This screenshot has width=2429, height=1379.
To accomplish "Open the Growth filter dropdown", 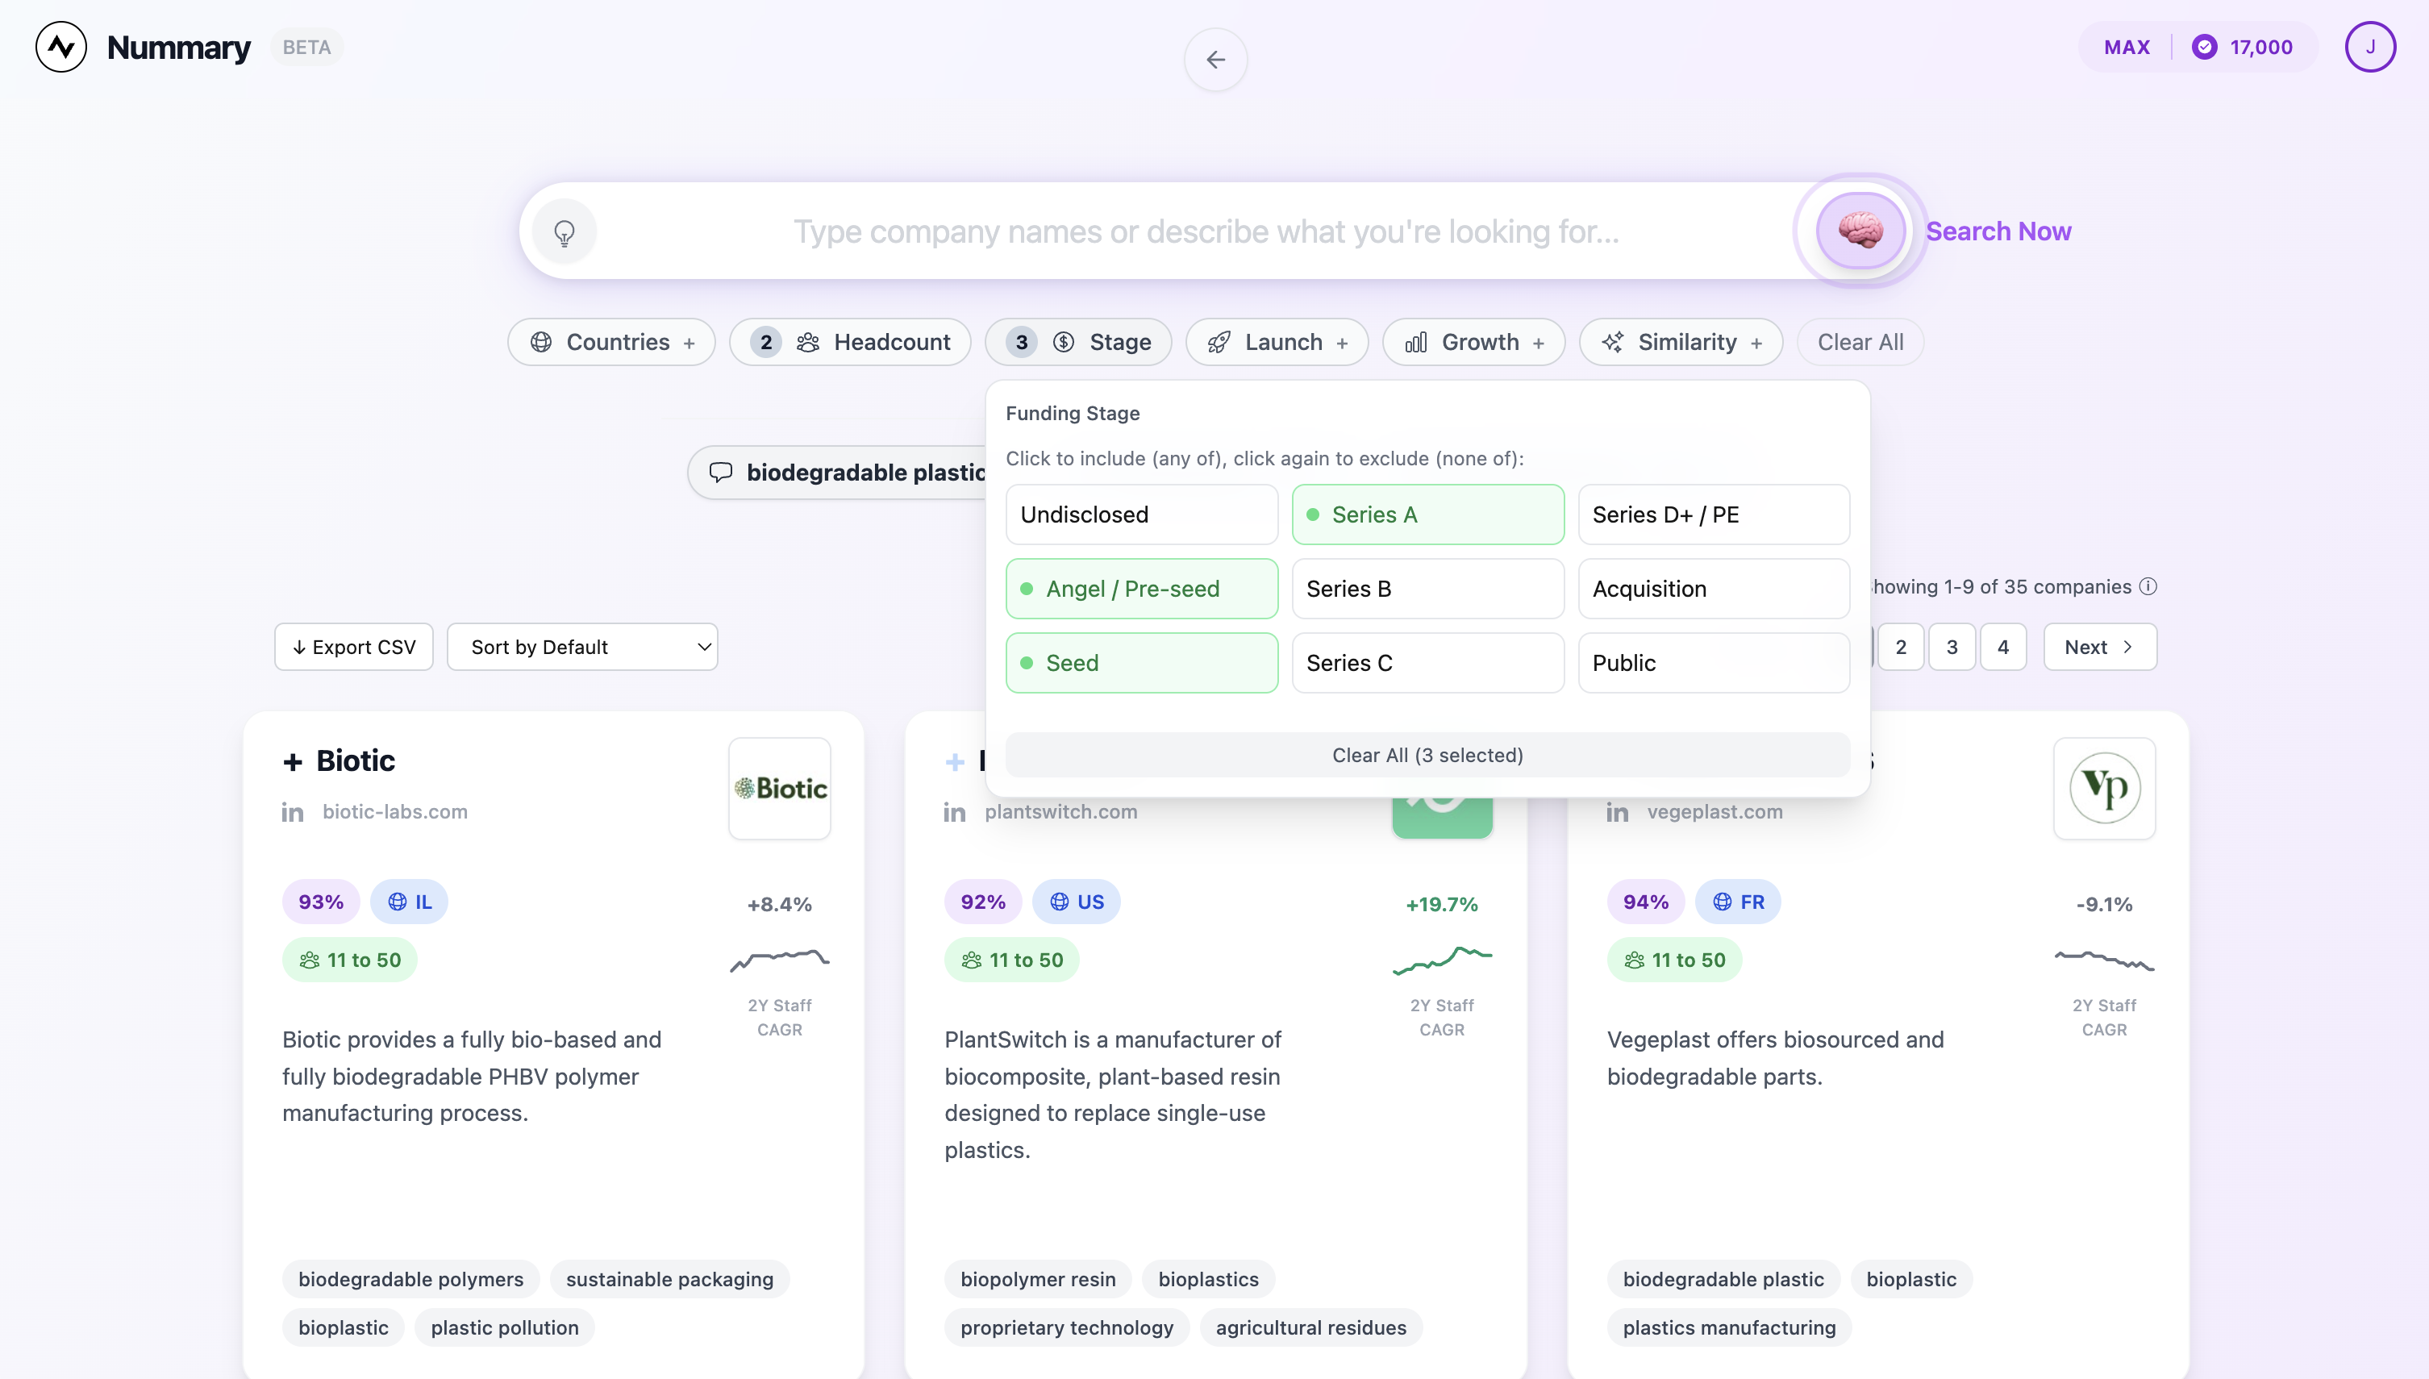I will click(x=1473, y=342).
